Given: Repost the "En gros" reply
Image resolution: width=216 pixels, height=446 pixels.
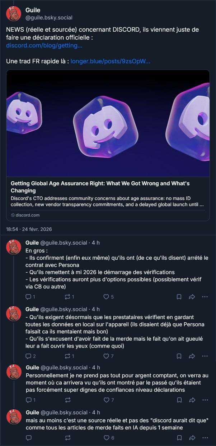Looking at the screenshot, I should click(68, 297).
